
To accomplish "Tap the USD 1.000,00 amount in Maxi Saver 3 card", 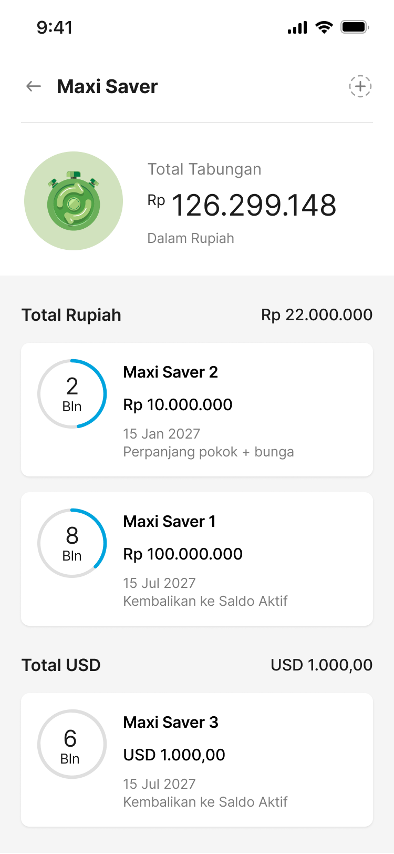I will pos(174,755).
